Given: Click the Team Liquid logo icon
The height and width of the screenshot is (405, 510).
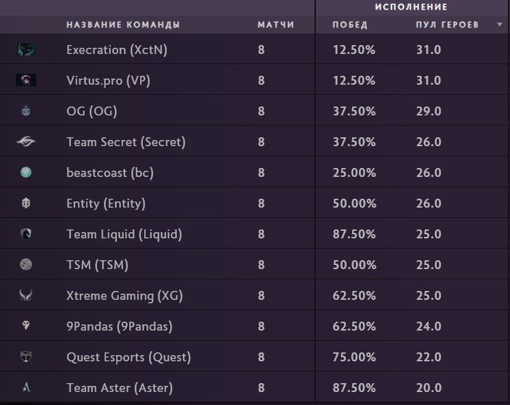Looking at the screenshot, I should coord(26,234).
